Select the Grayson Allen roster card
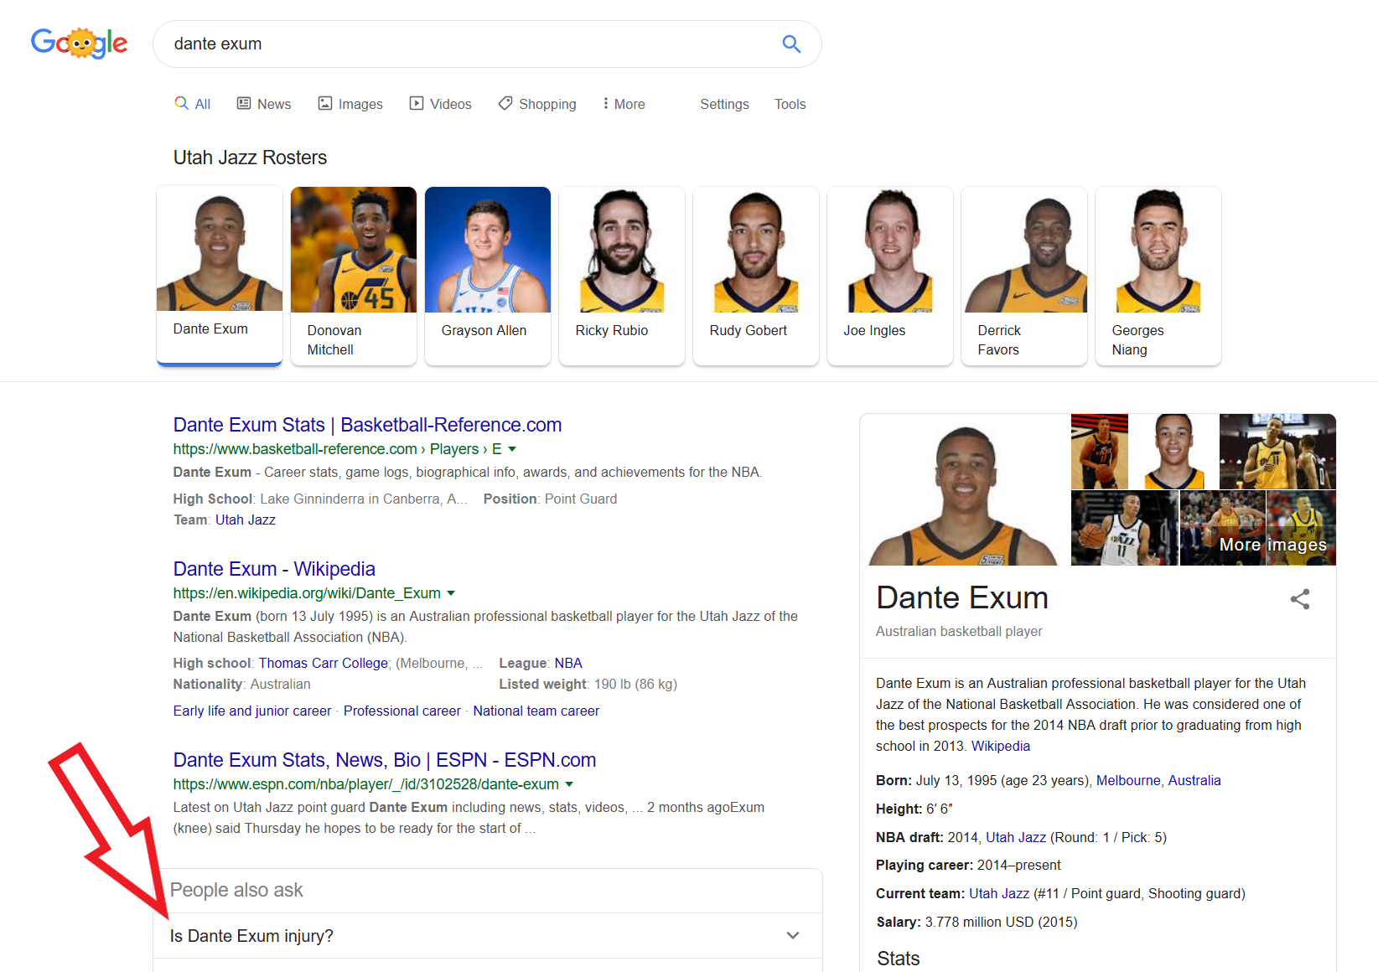 [x=488, y=276]
